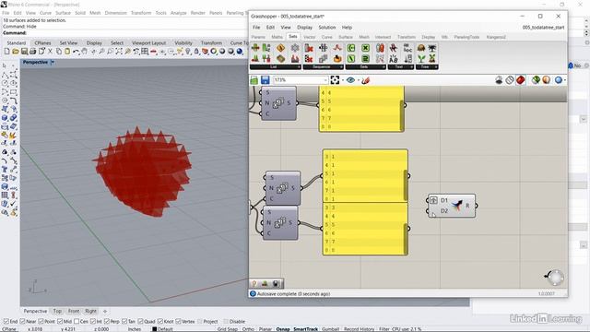Click the AB text sort icon
This screenshot has width=590, height=332.
click(x=394, y=58)
